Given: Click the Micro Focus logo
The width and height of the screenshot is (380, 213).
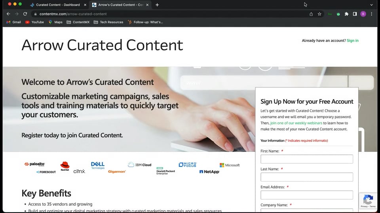Looking at the screenshot, I should click(x=188, y=165).
